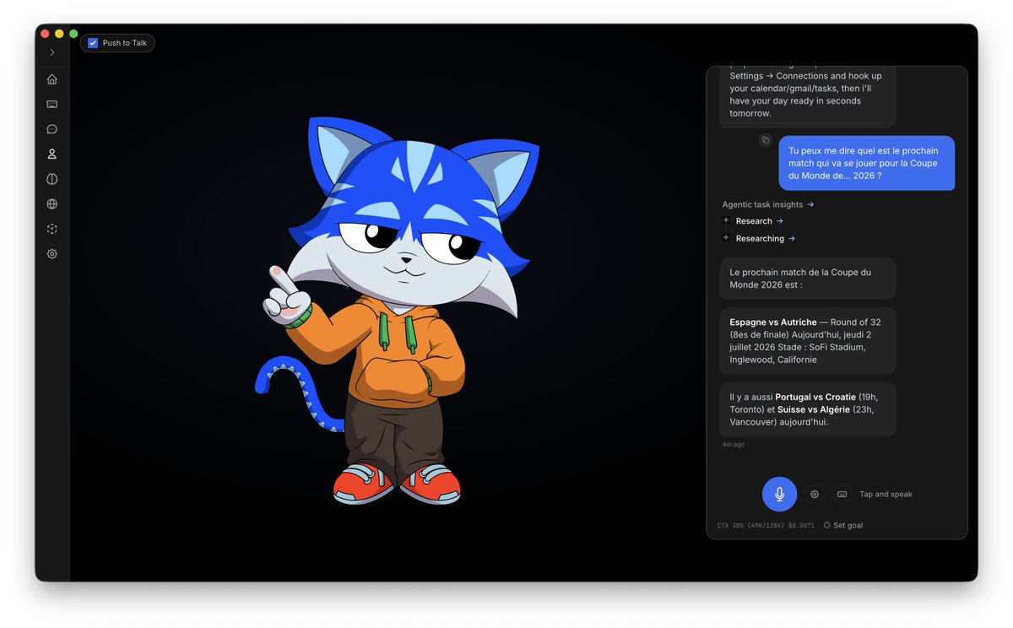Click 'Le prochain match de la Coupe' message
The image size is (1013, 628).
[x=808, y=279]
